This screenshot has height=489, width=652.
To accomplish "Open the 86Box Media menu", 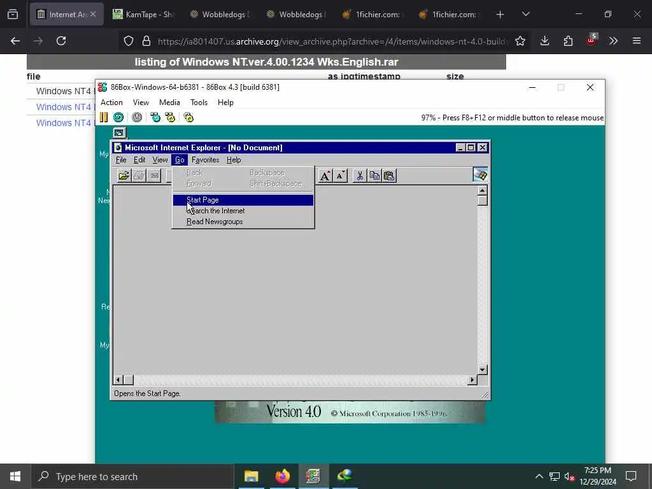I will pyautogui.click(x=169, y=103).
